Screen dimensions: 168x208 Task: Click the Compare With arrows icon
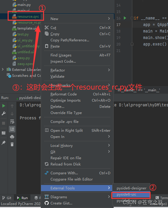point(47,173)
